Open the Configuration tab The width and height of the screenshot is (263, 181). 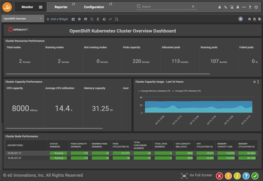tap(94, 7)
